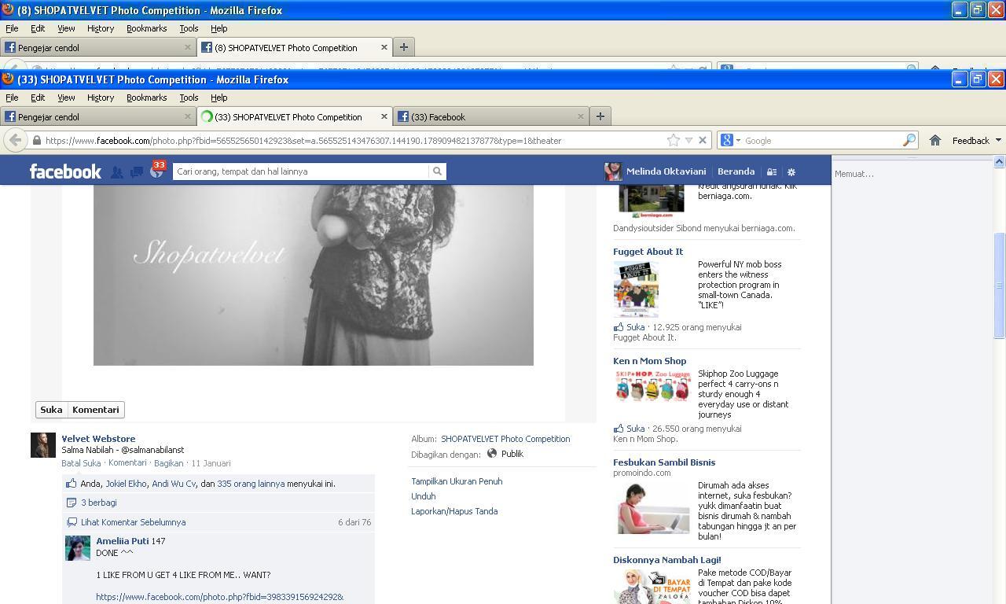The image size is (1006, 604).
Task: Open SHOPATVELVET Photo Competition album link
Action: pyautogui.click(x=505, y=439)
